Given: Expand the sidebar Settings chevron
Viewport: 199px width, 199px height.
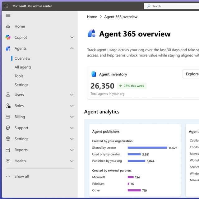Looking at the screenshot, I should click(x=72, y=139).
